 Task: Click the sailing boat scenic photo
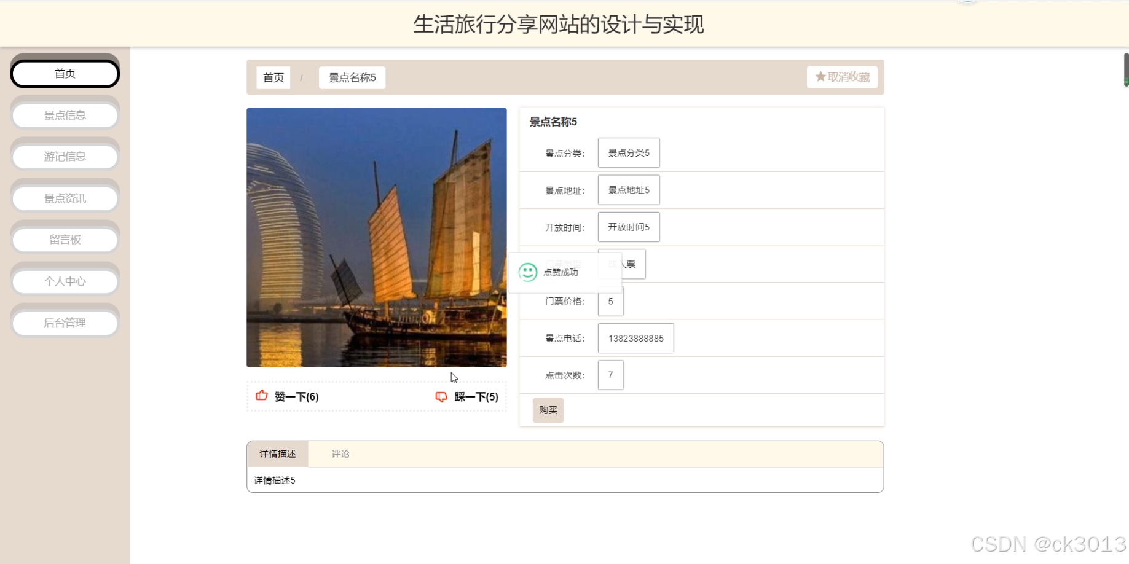pos(377,238)
